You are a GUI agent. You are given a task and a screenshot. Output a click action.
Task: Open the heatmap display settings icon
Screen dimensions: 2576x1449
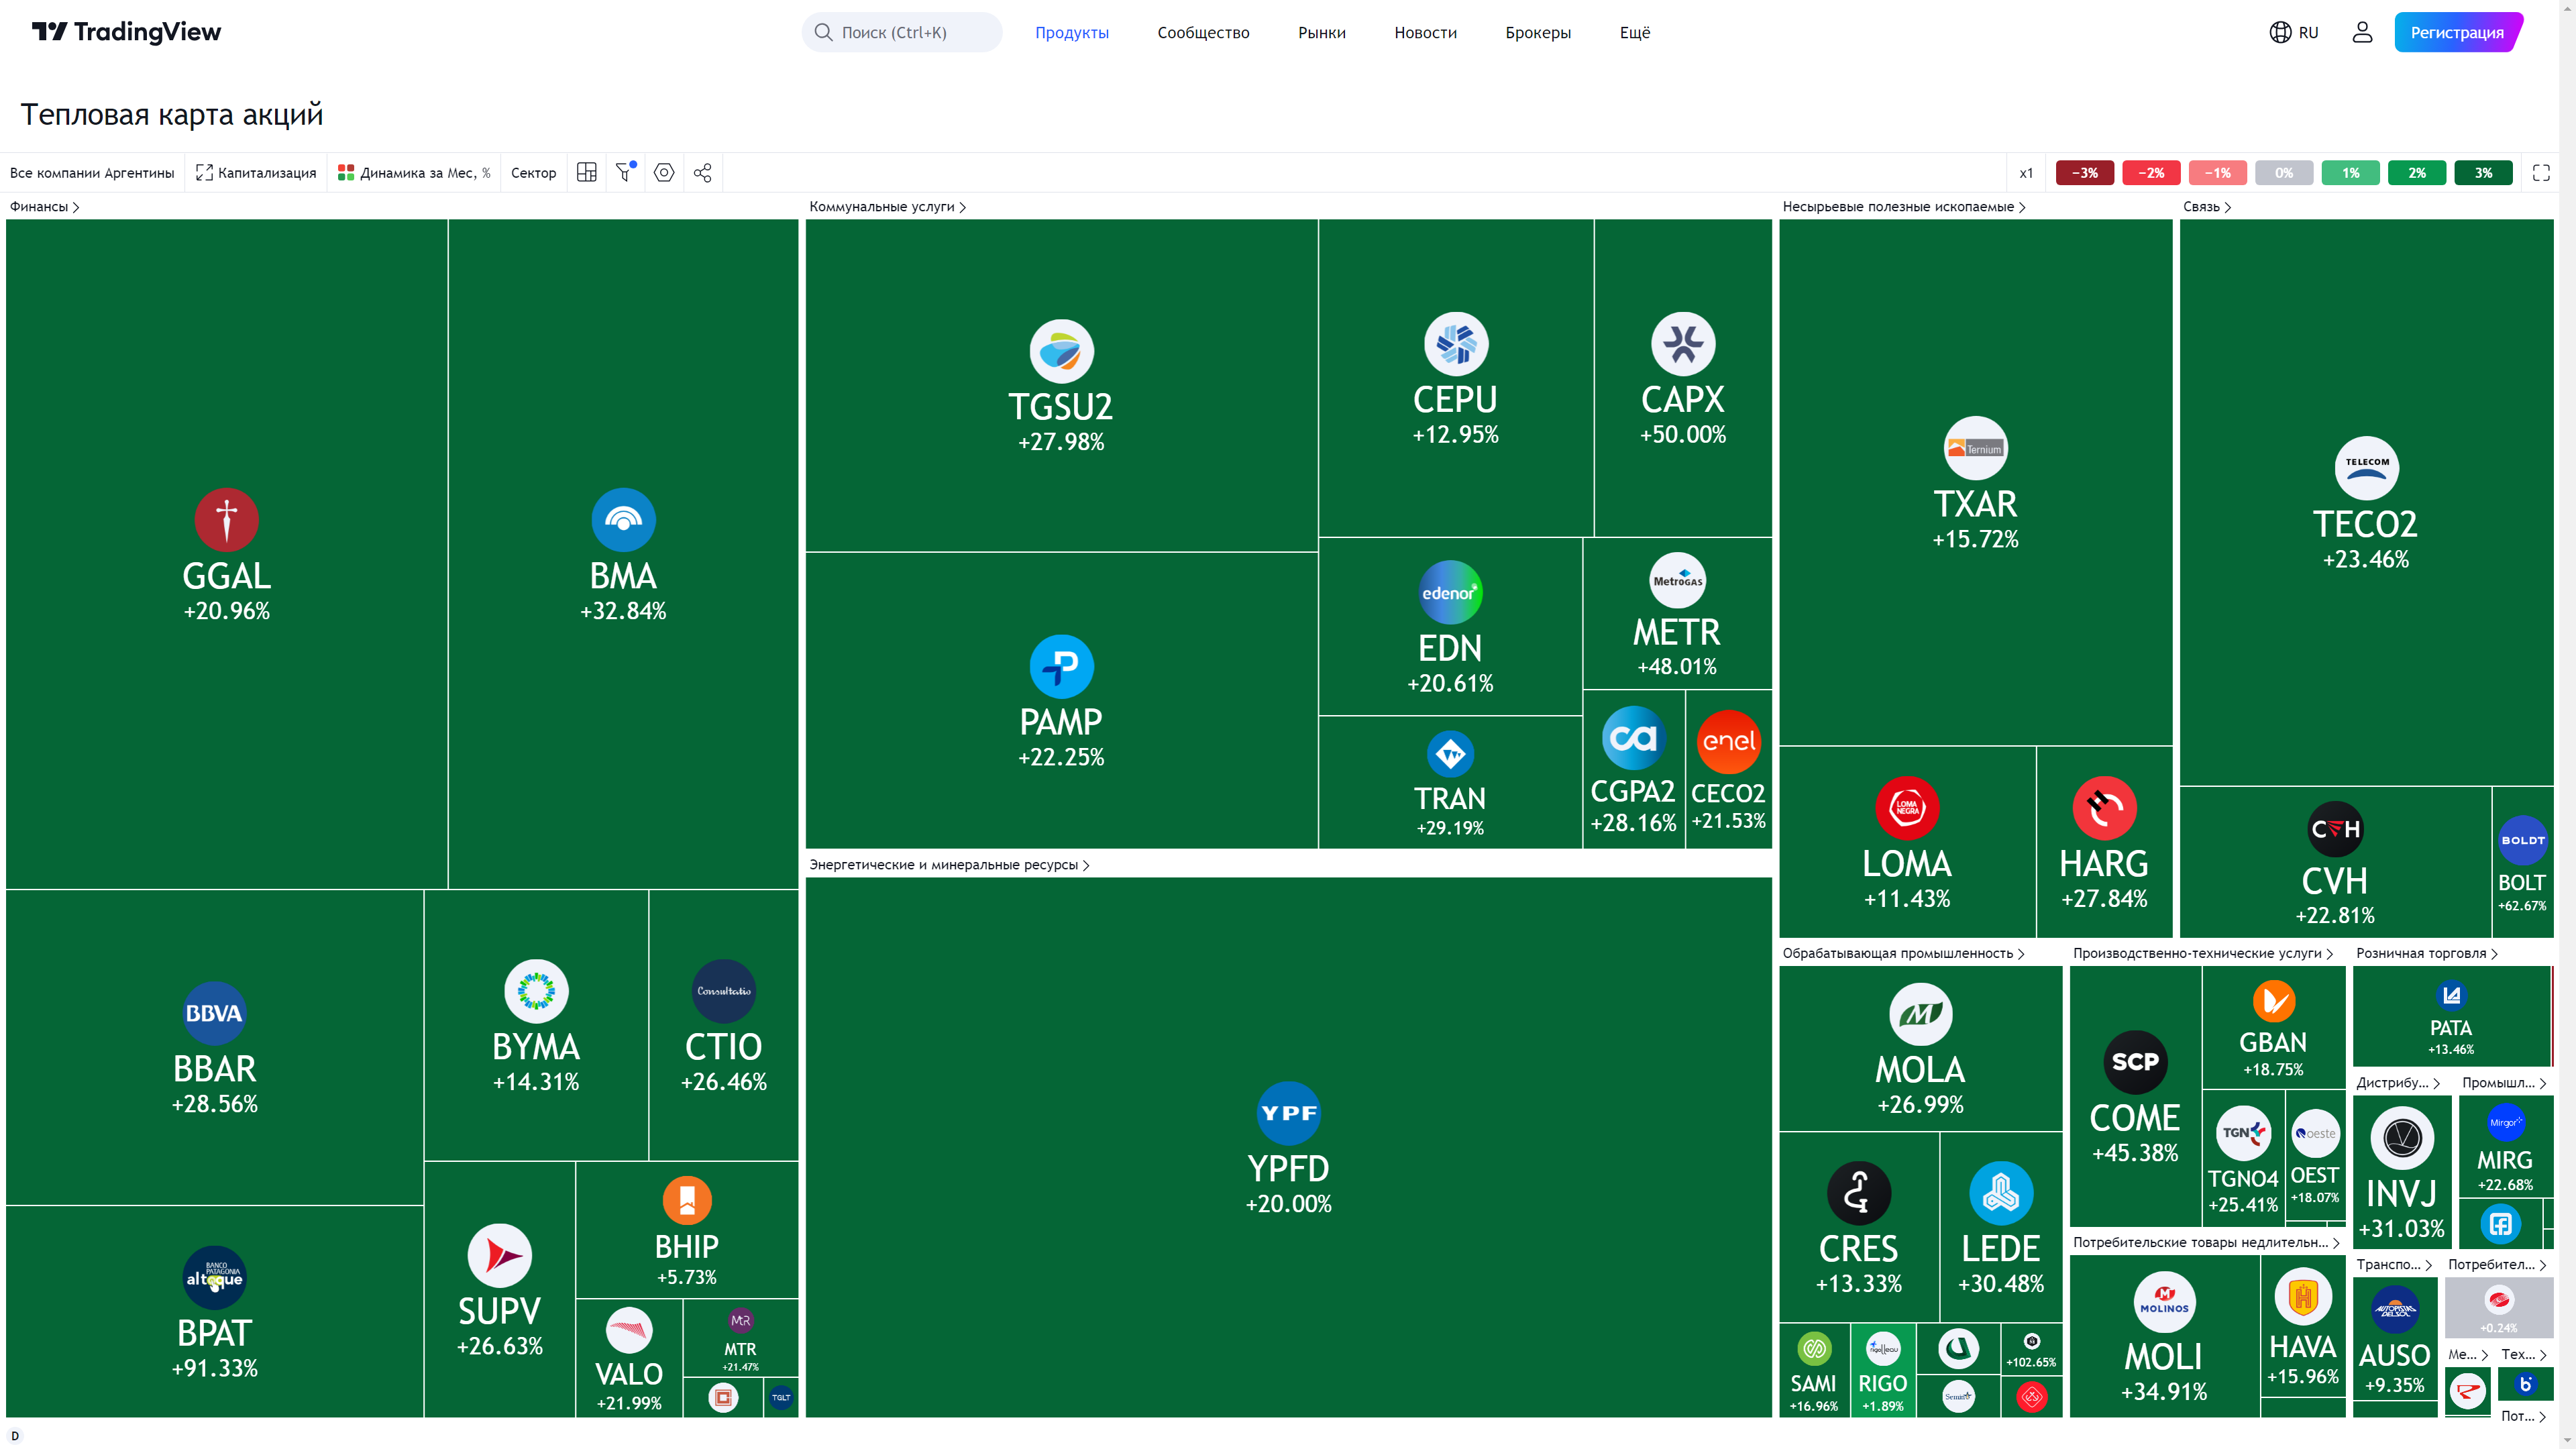[664, 173]
